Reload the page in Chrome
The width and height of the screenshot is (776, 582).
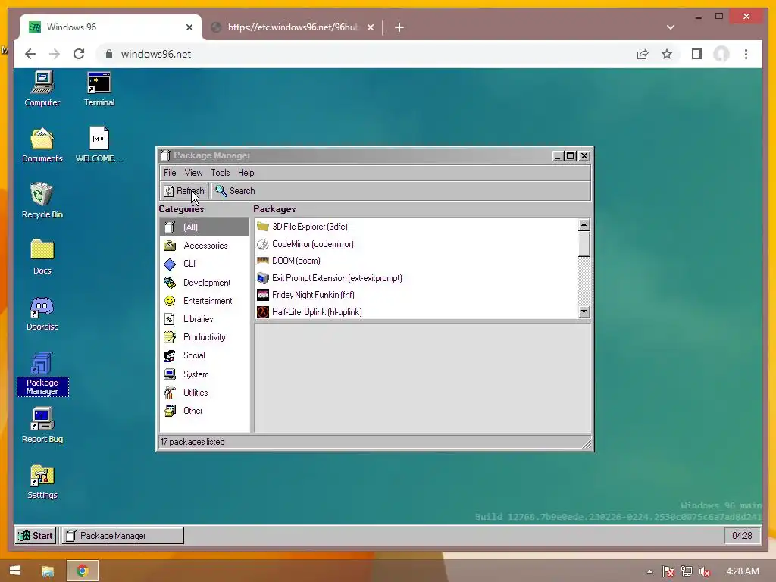pyautogui.click(x=79, y=54)
